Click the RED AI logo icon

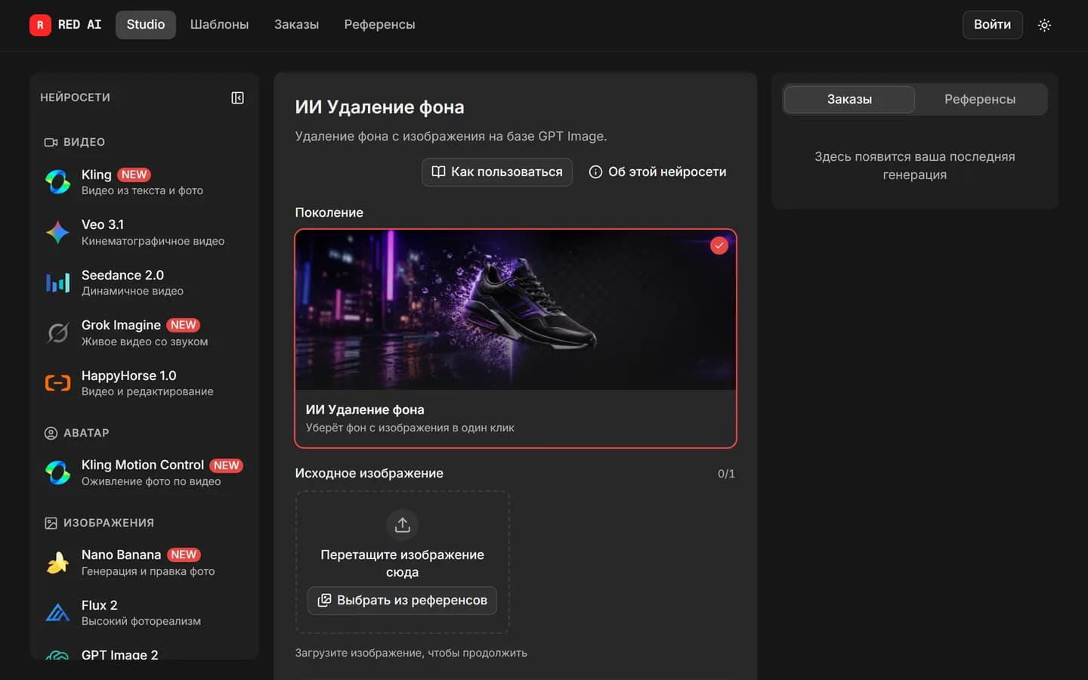(40, 25)
